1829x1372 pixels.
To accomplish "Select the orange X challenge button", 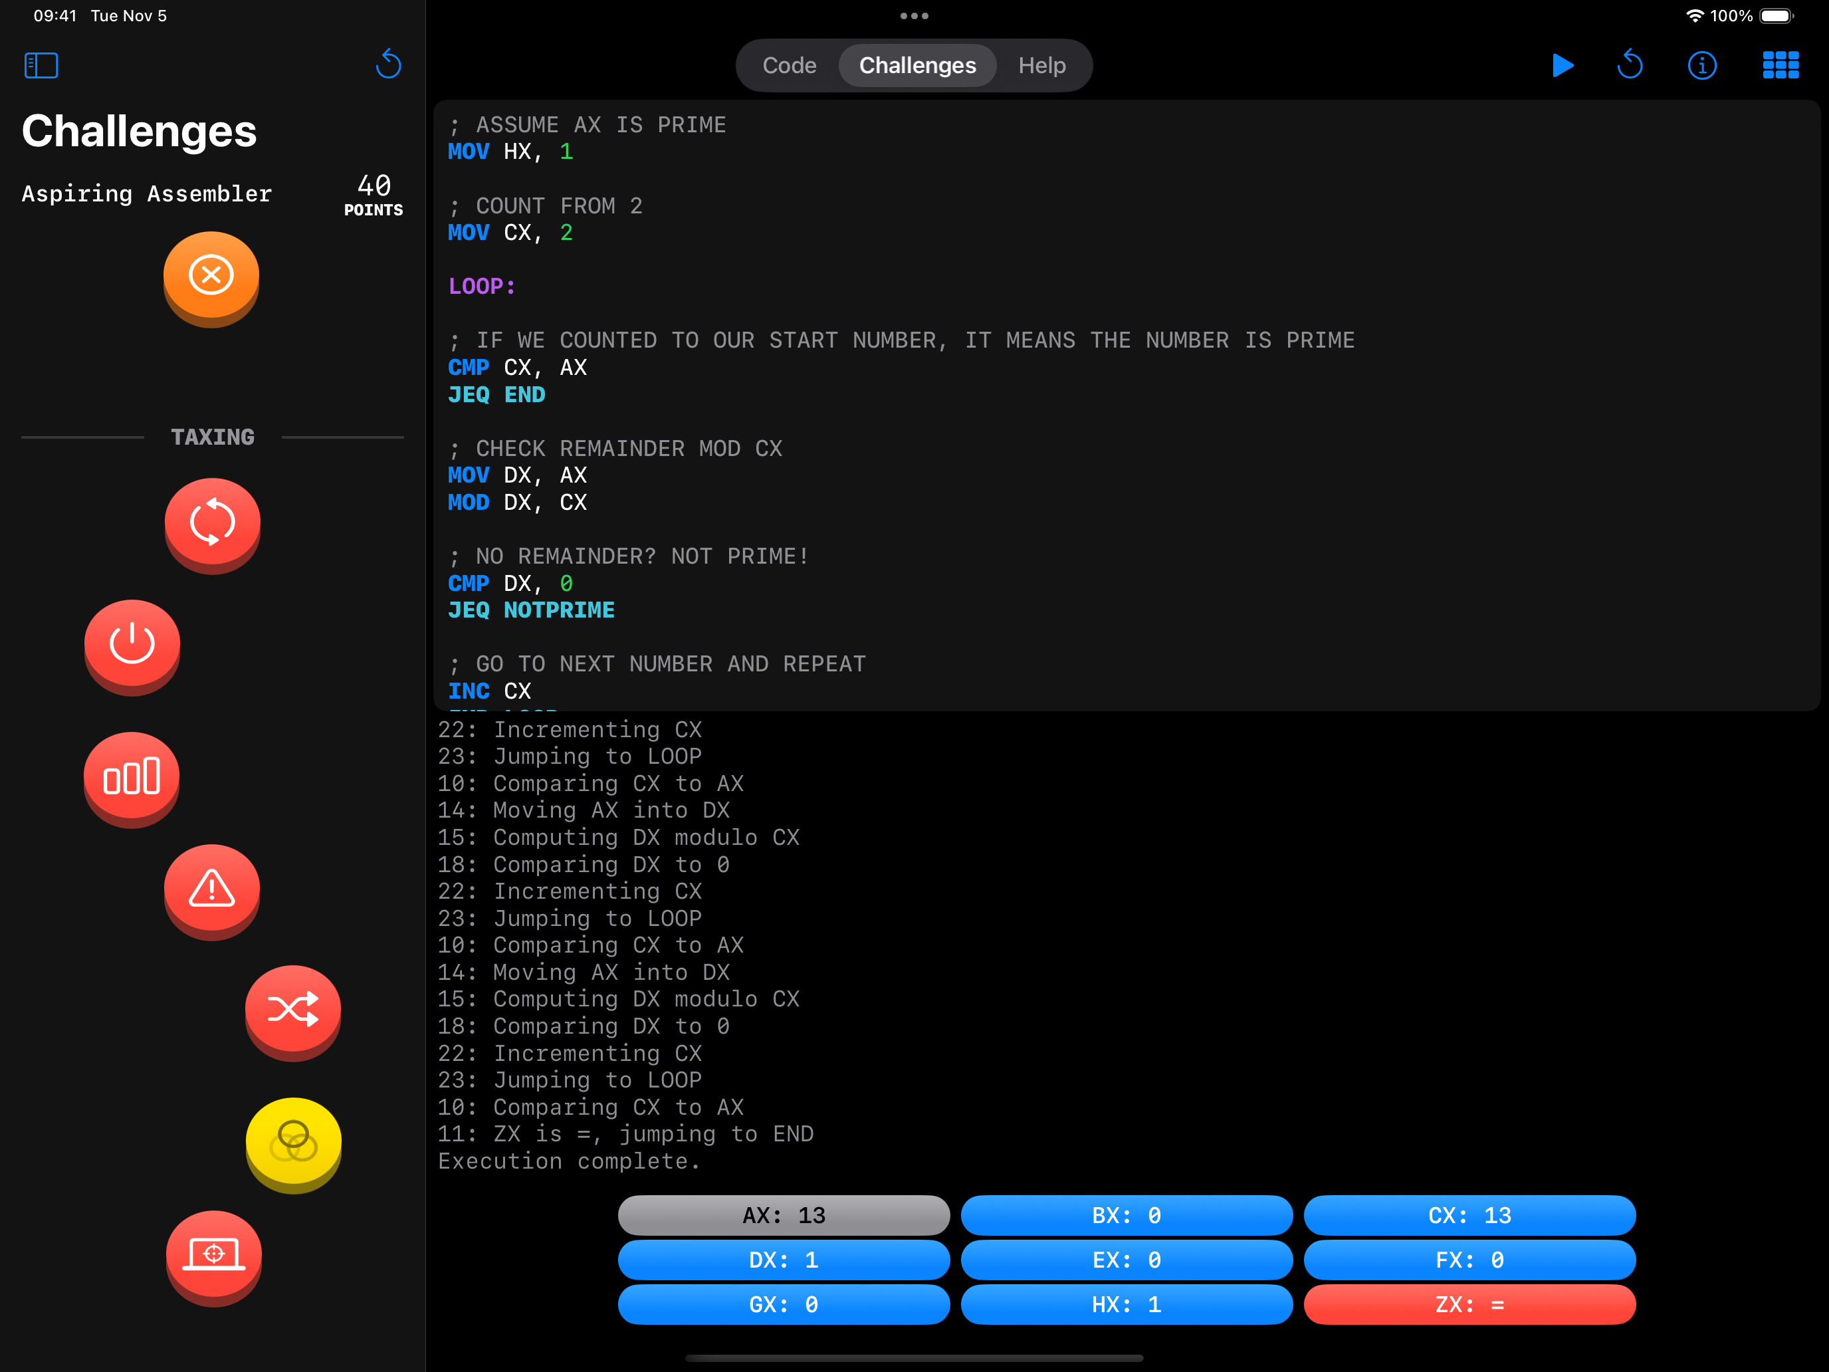I will click(x=211, y=279).
